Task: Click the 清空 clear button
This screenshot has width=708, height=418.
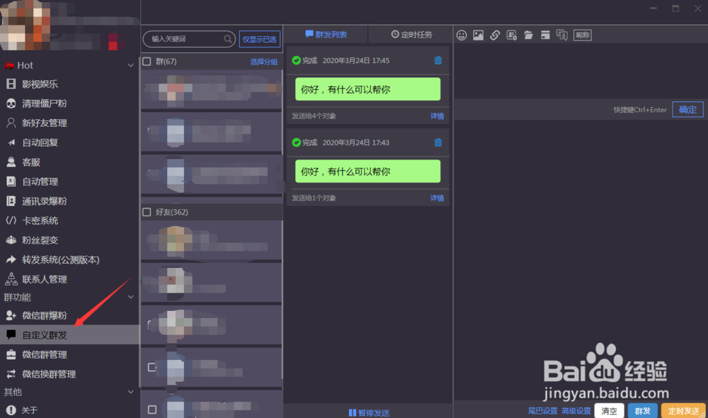Action: pos(609,411)
